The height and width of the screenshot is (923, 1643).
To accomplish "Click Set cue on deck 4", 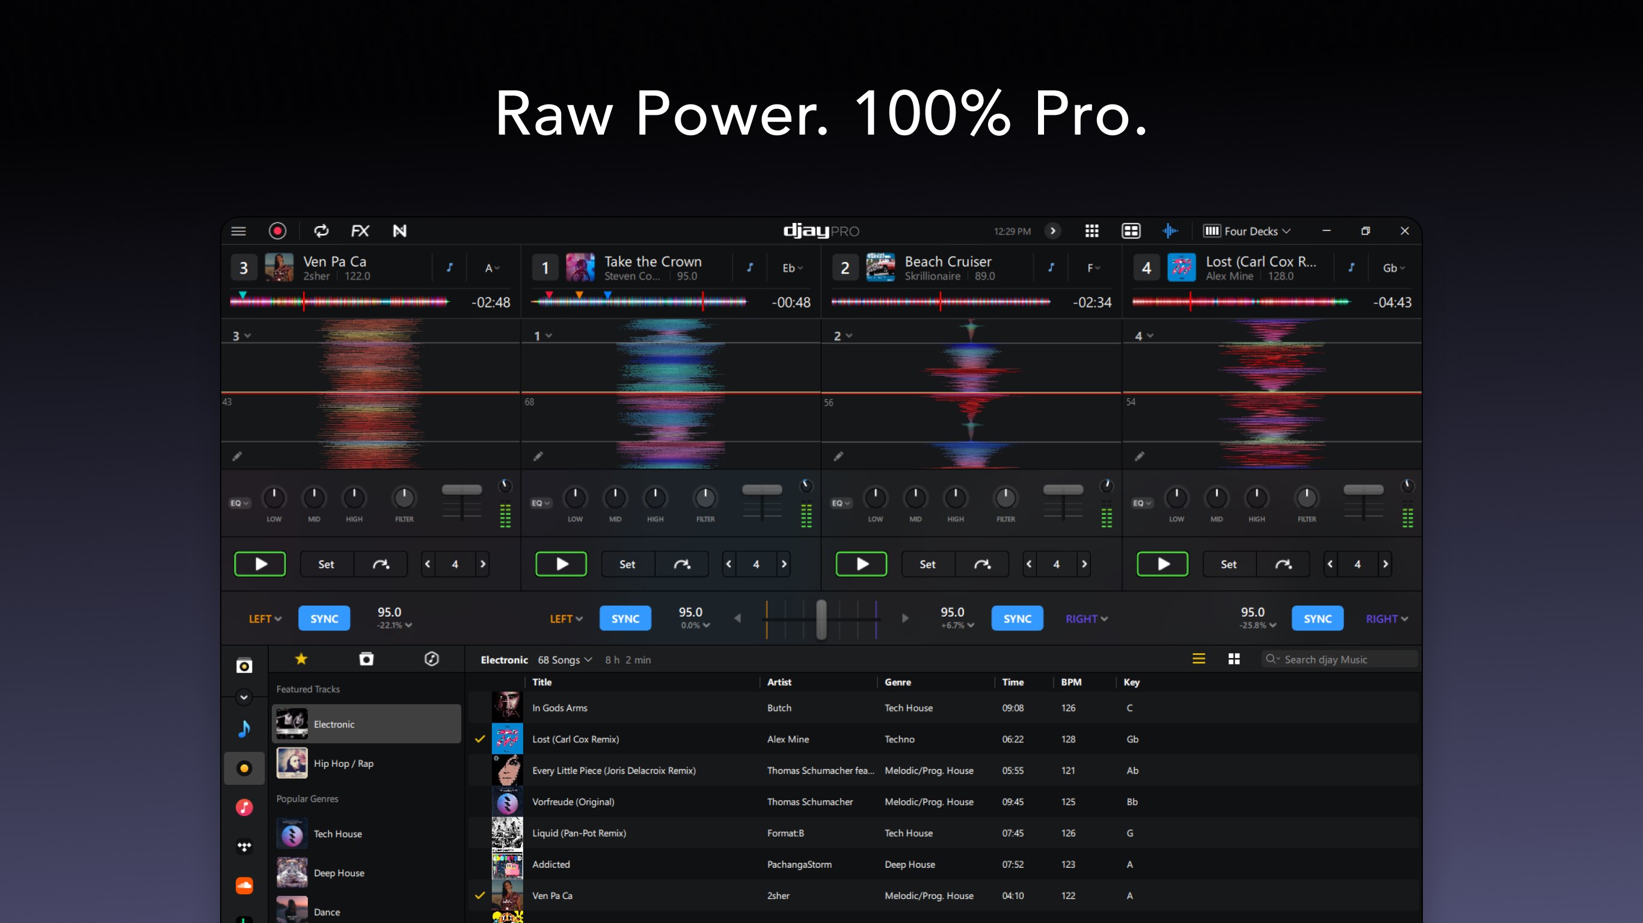I will coord(1228,564).
